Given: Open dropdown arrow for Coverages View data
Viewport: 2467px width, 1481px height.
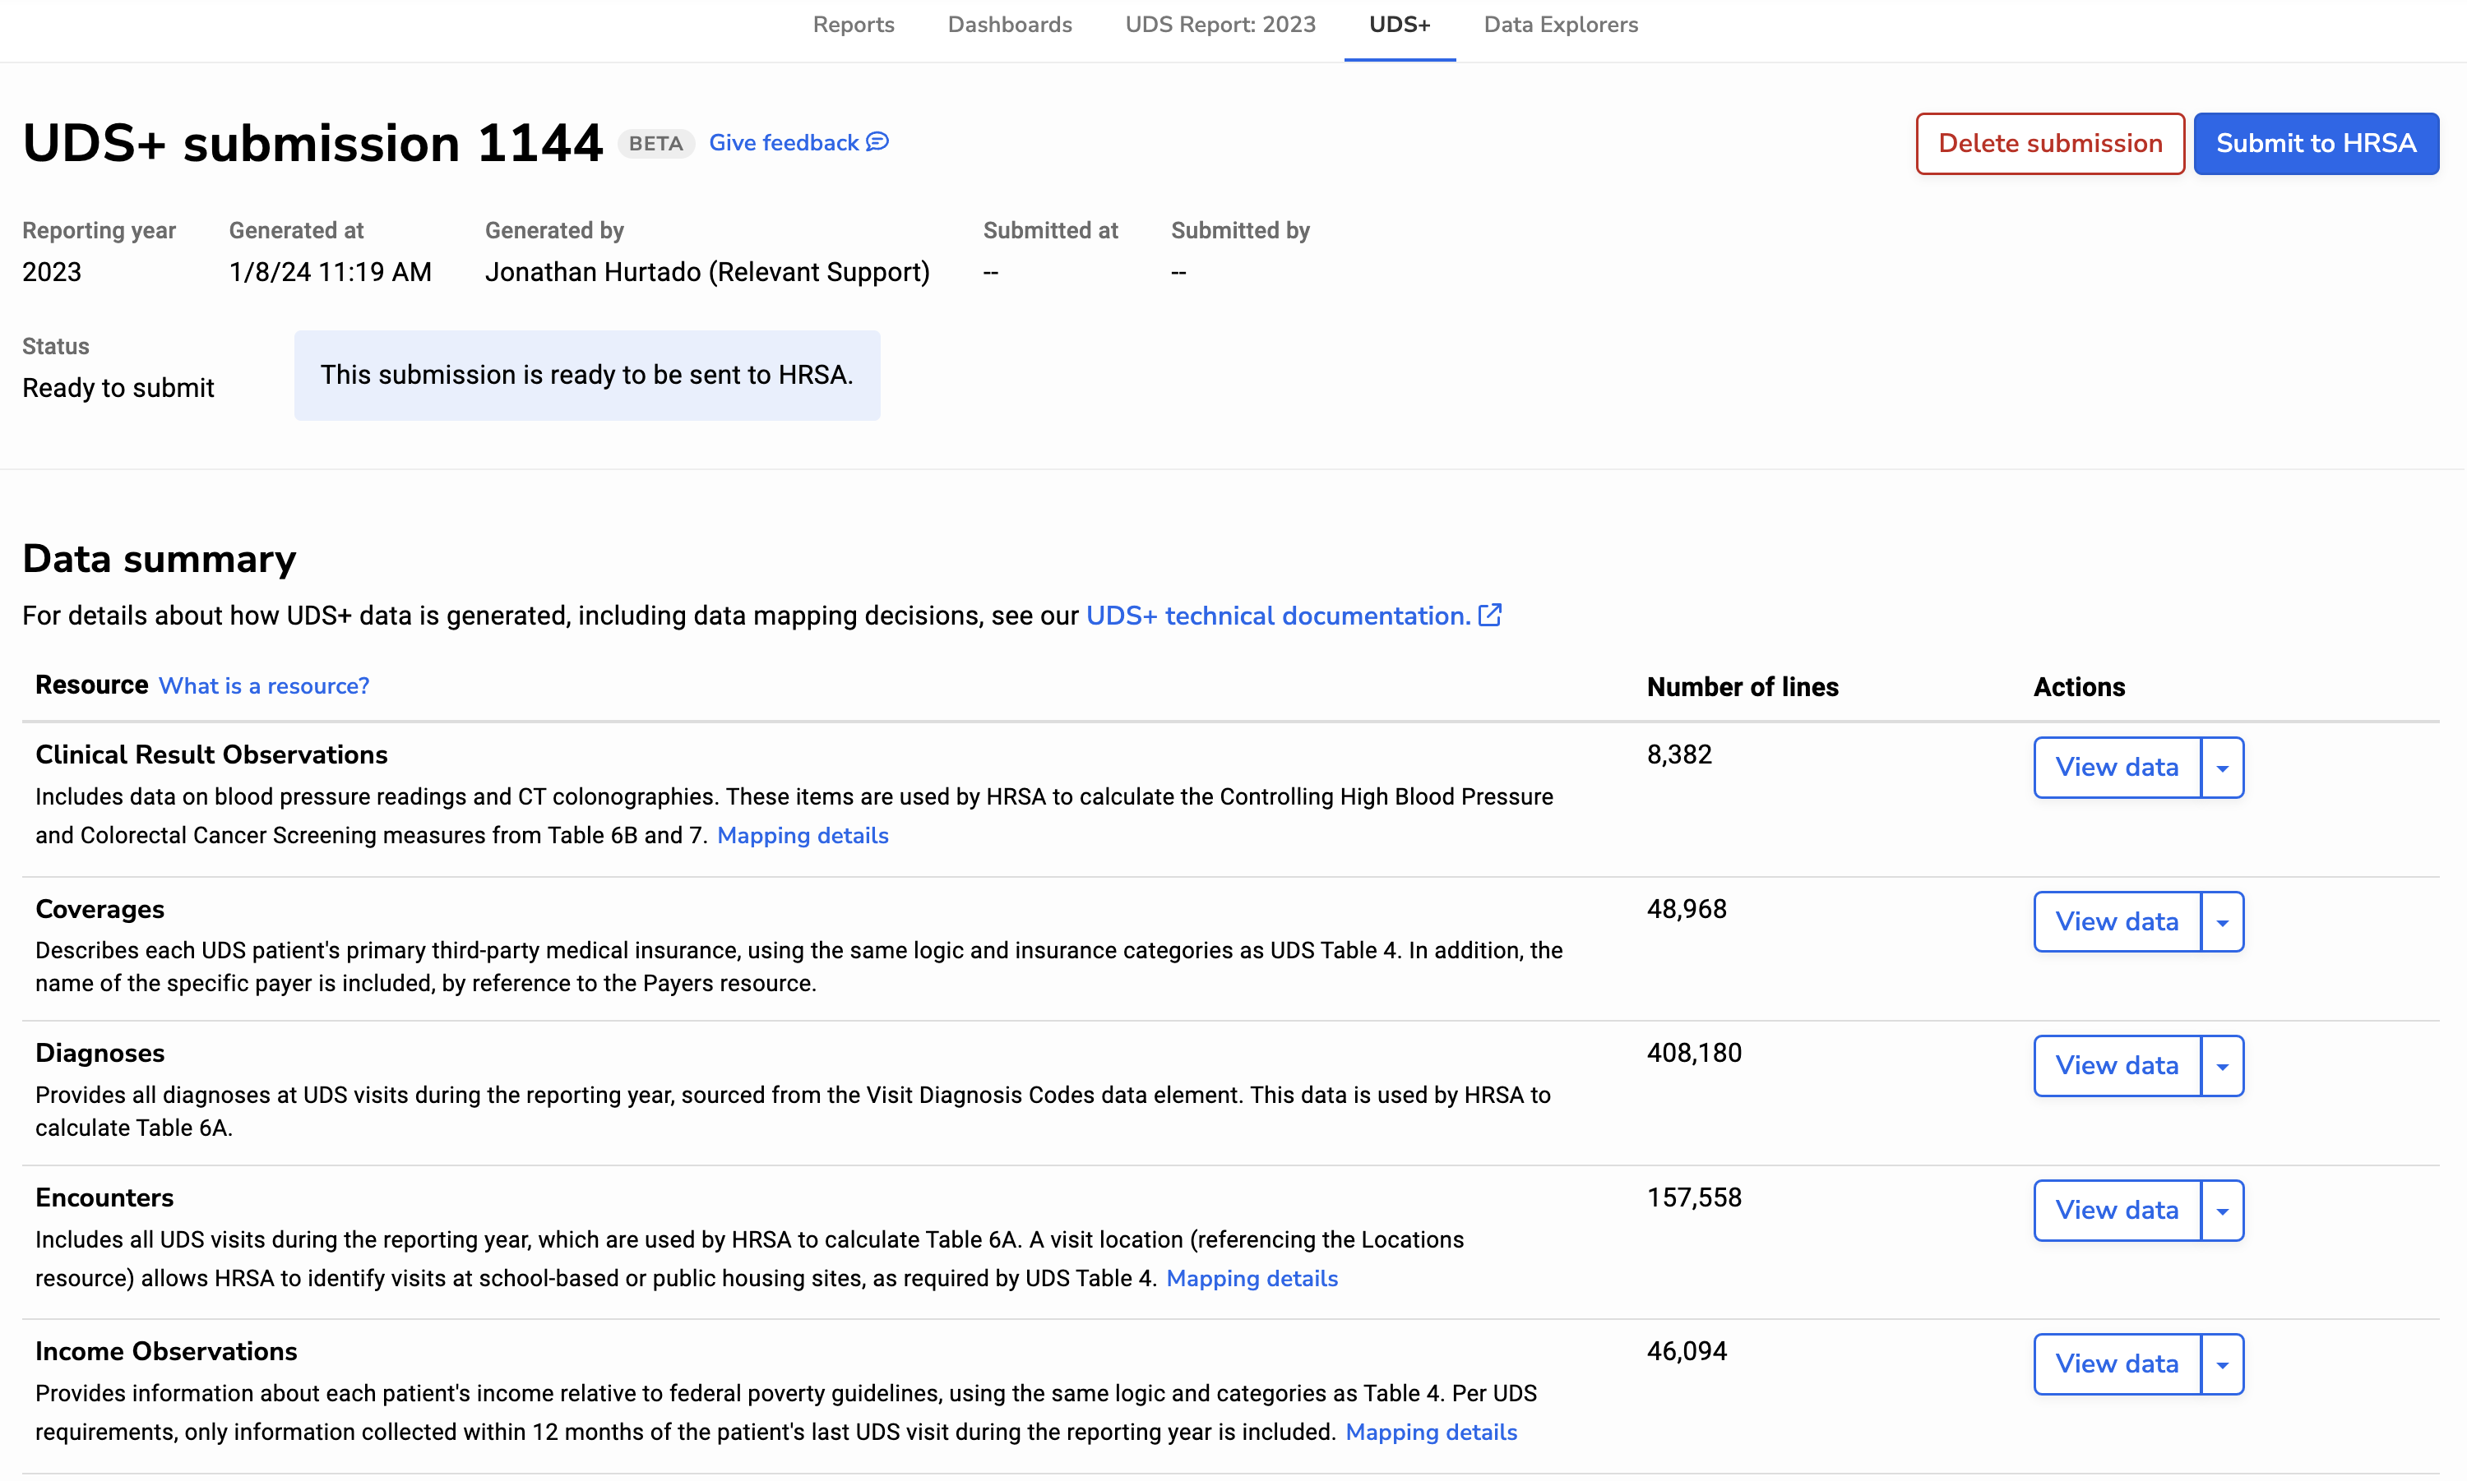Looking at the screenshot, I should tap(2223, 922).
